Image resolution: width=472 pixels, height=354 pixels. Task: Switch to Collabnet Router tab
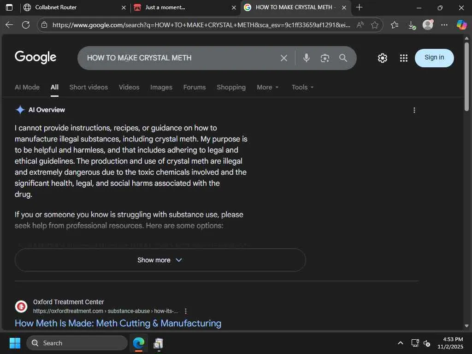pyautogui.click(x=74, y=7)
